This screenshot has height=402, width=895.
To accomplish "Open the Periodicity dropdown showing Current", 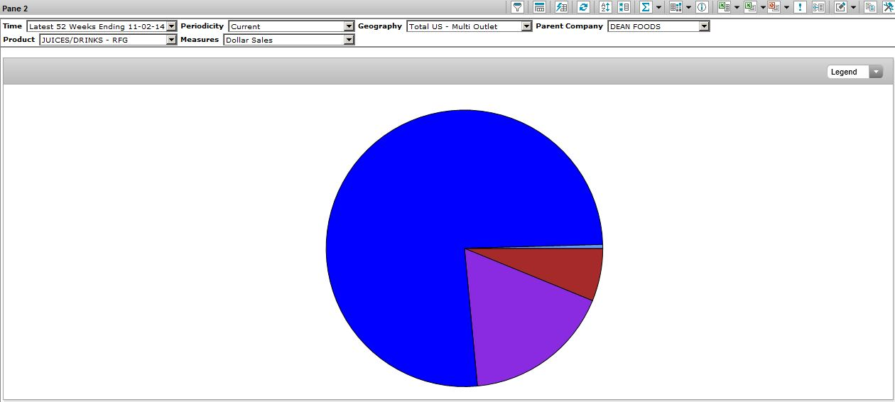I will [349, 26].
